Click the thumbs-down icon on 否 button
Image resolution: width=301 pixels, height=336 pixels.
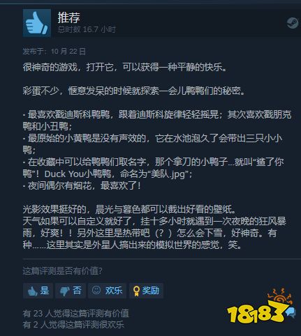pyautogui.click(x=64, y=291)
